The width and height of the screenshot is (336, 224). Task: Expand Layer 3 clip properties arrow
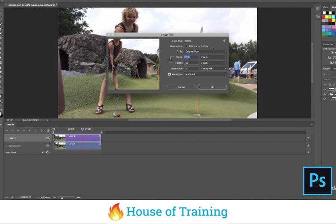click(x=67, y=136)
